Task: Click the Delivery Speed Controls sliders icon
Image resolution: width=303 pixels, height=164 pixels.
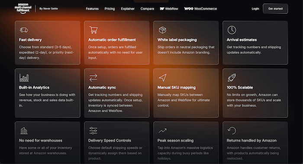Action: 93,131
